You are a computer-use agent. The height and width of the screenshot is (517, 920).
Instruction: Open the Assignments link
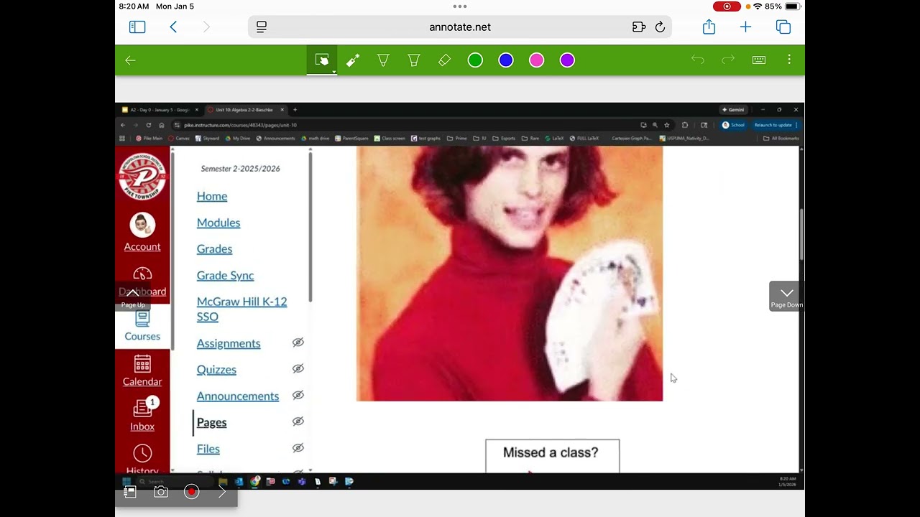[x=229, y=343]
